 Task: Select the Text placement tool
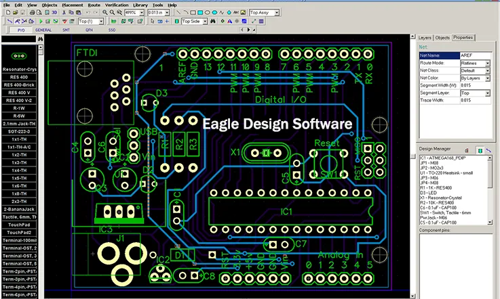pos(236,12)
